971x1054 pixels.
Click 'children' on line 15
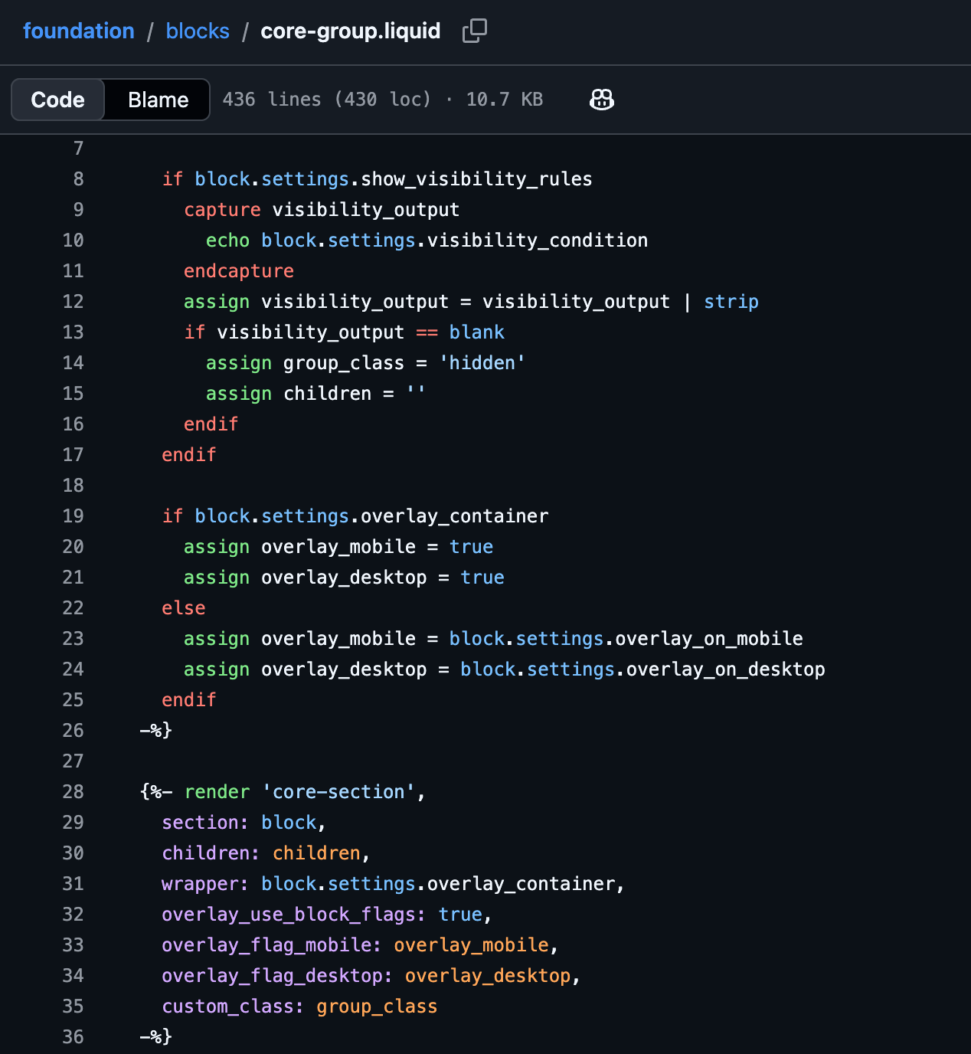pyautogui.click(x=327, y=394)
